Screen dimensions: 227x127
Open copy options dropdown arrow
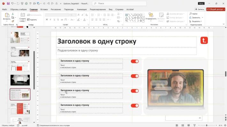coord(16,17)
